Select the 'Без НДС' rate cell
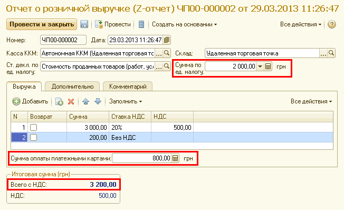Image resolution: width=344 pixels, height=210 pixels. click(130, 138)
